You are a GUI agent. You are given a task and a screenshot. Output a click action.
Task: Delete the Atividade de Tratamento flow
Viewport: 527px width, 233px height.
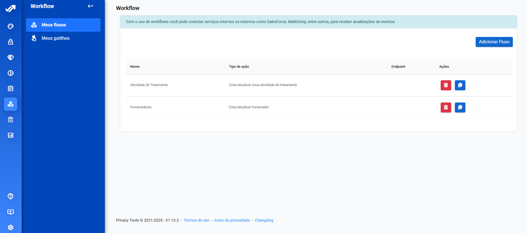446,85
